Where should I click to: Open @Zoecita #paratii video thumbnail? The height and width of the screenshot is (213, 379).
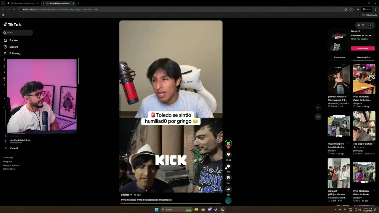click(x=339, y=79)
